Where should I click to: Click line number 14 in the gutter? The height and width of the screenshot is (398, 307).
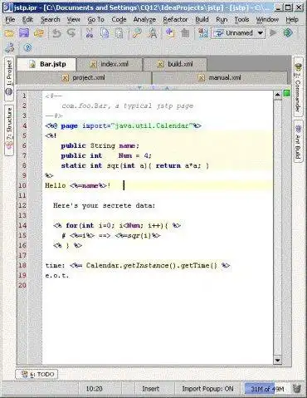[x=22, y=225]
